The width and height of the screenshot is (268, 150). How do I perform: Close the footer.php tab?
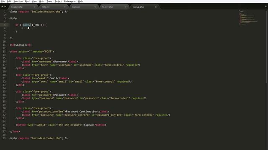(x=126, y=7)
